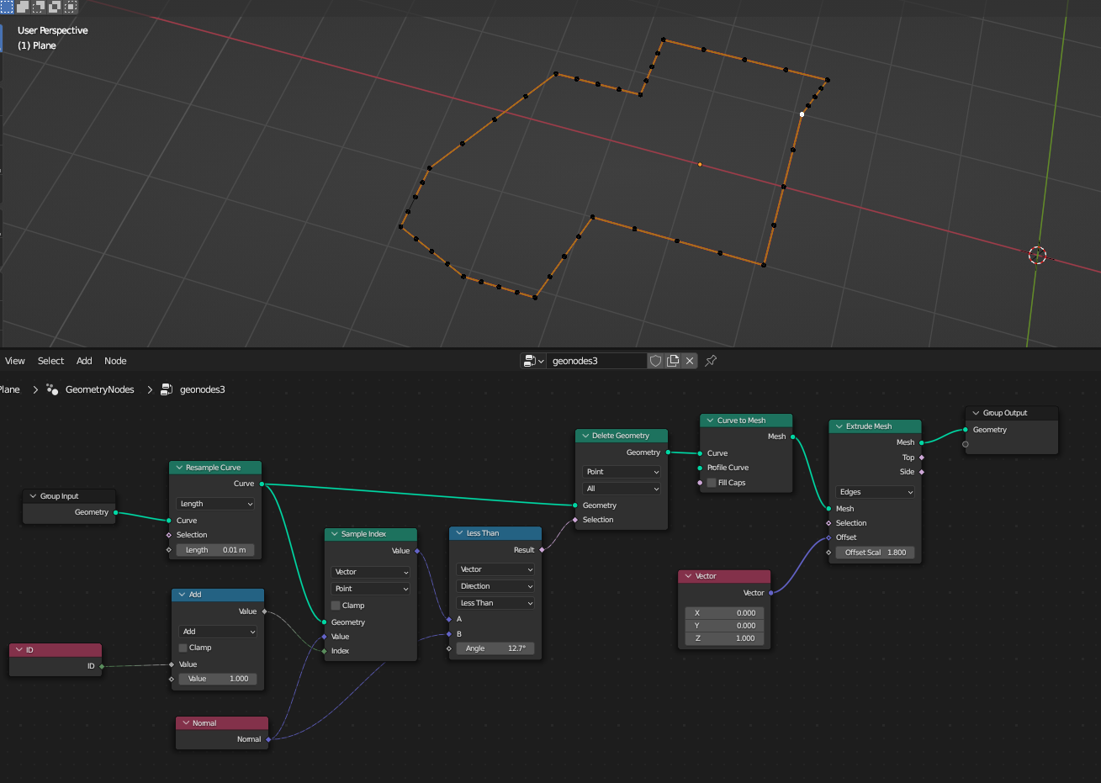Open the Select menu

tap(50, 361)
